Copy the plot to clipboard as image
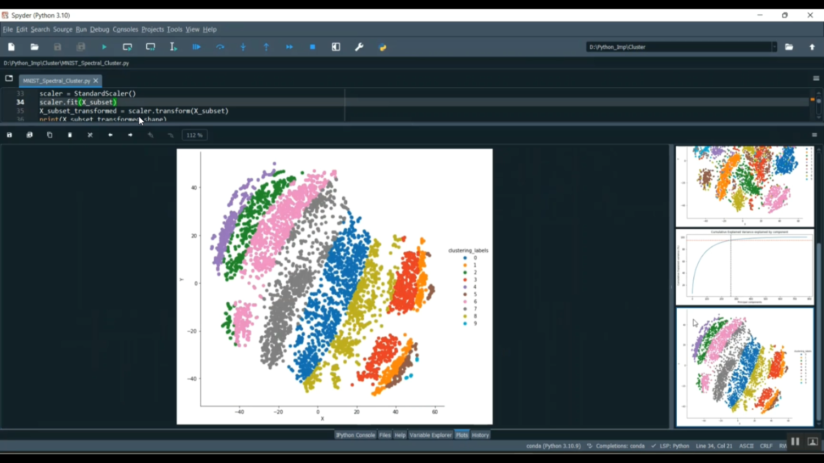 pyautogui.click(x=49, y=135)
